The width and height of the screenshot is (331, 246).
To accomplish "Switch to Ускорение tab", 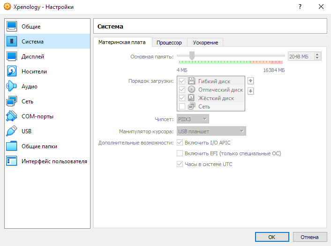I will (x=205, y=43).
